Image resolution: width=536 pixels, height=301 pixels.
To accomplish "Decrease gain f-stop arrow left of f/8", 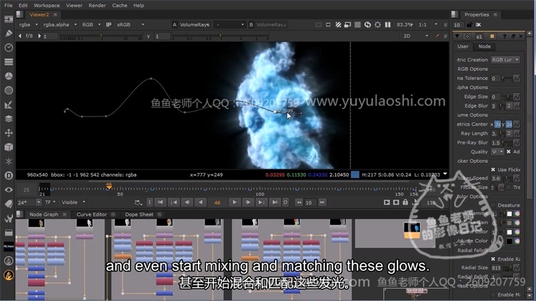I will pyautogui.click(x=20, y=36).
